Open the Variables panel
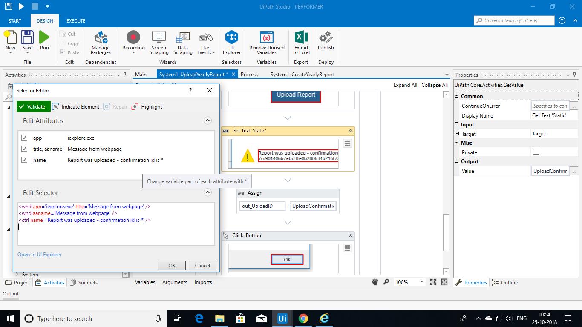 [145, 282]
